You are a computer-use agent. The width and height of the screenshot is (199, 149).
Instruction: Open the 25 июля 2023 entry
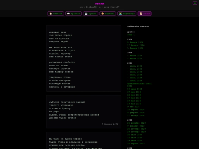pyautogui.click(x=135, y=135)
